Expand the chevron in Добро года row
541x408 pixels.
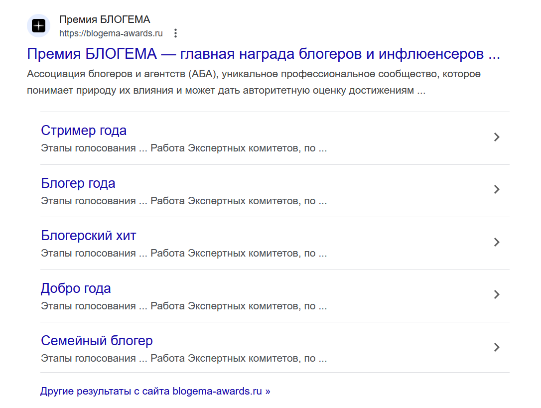497,294
